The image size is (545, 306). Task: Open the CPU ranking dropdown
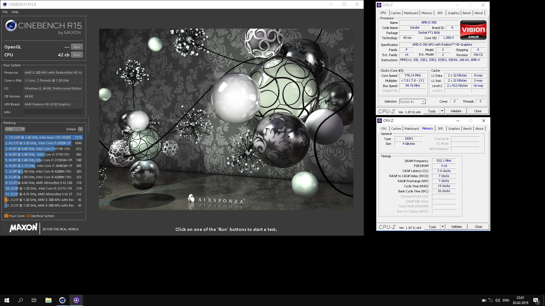(x=15, y=129)
